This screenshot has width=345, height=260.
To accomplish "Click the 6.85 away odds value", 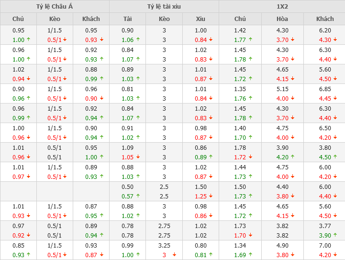I will 325,89.
